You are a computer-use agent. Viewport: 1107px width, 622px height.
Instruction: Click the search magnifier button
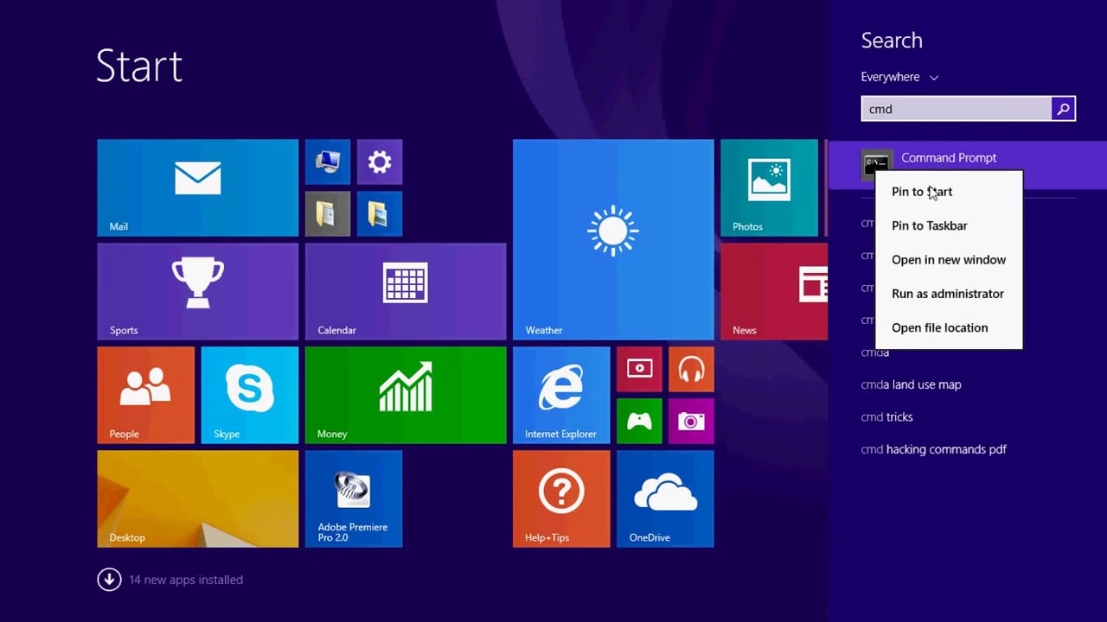point(1063,109)
